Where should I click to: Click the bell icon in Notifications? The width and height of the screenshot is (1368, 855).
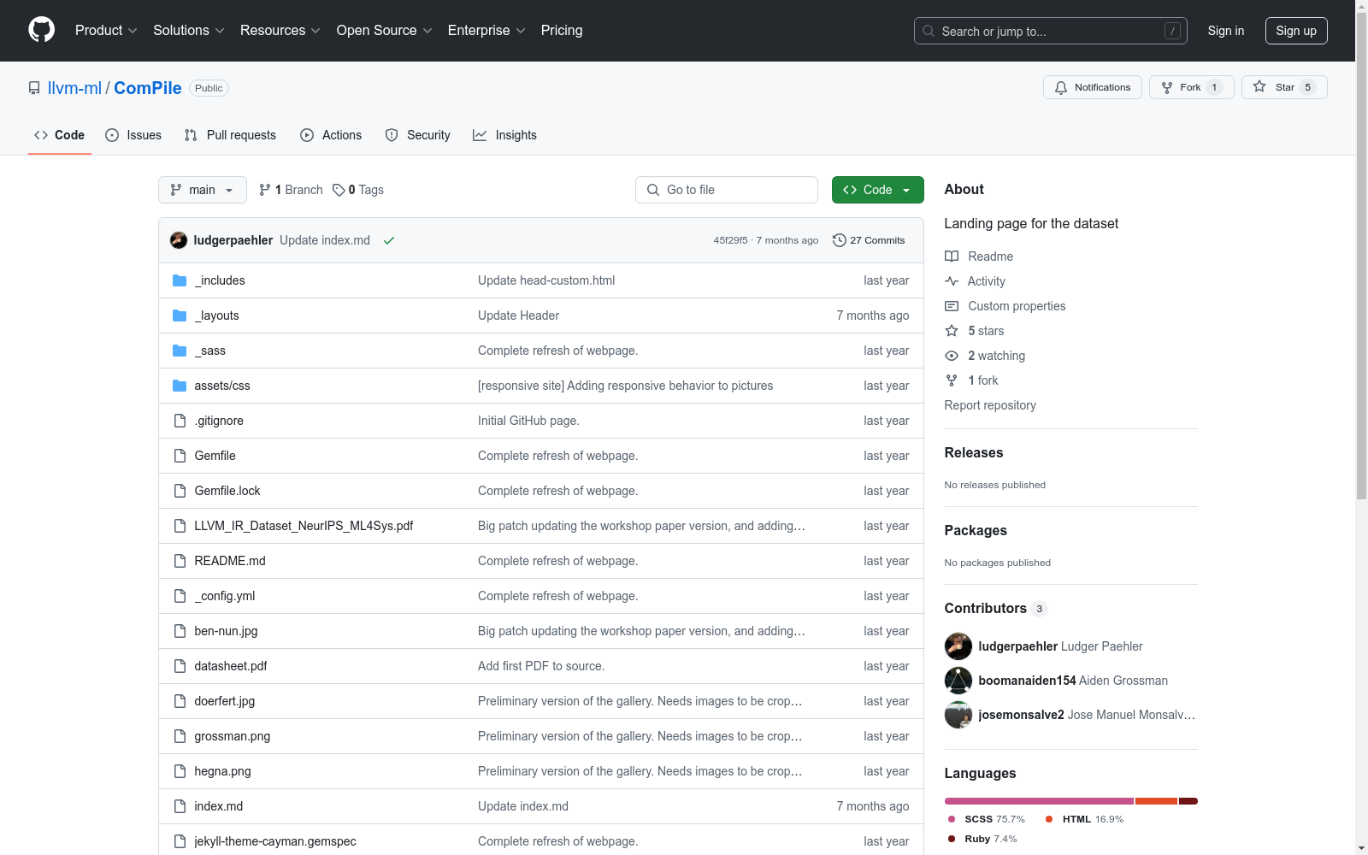point(1061,87)
